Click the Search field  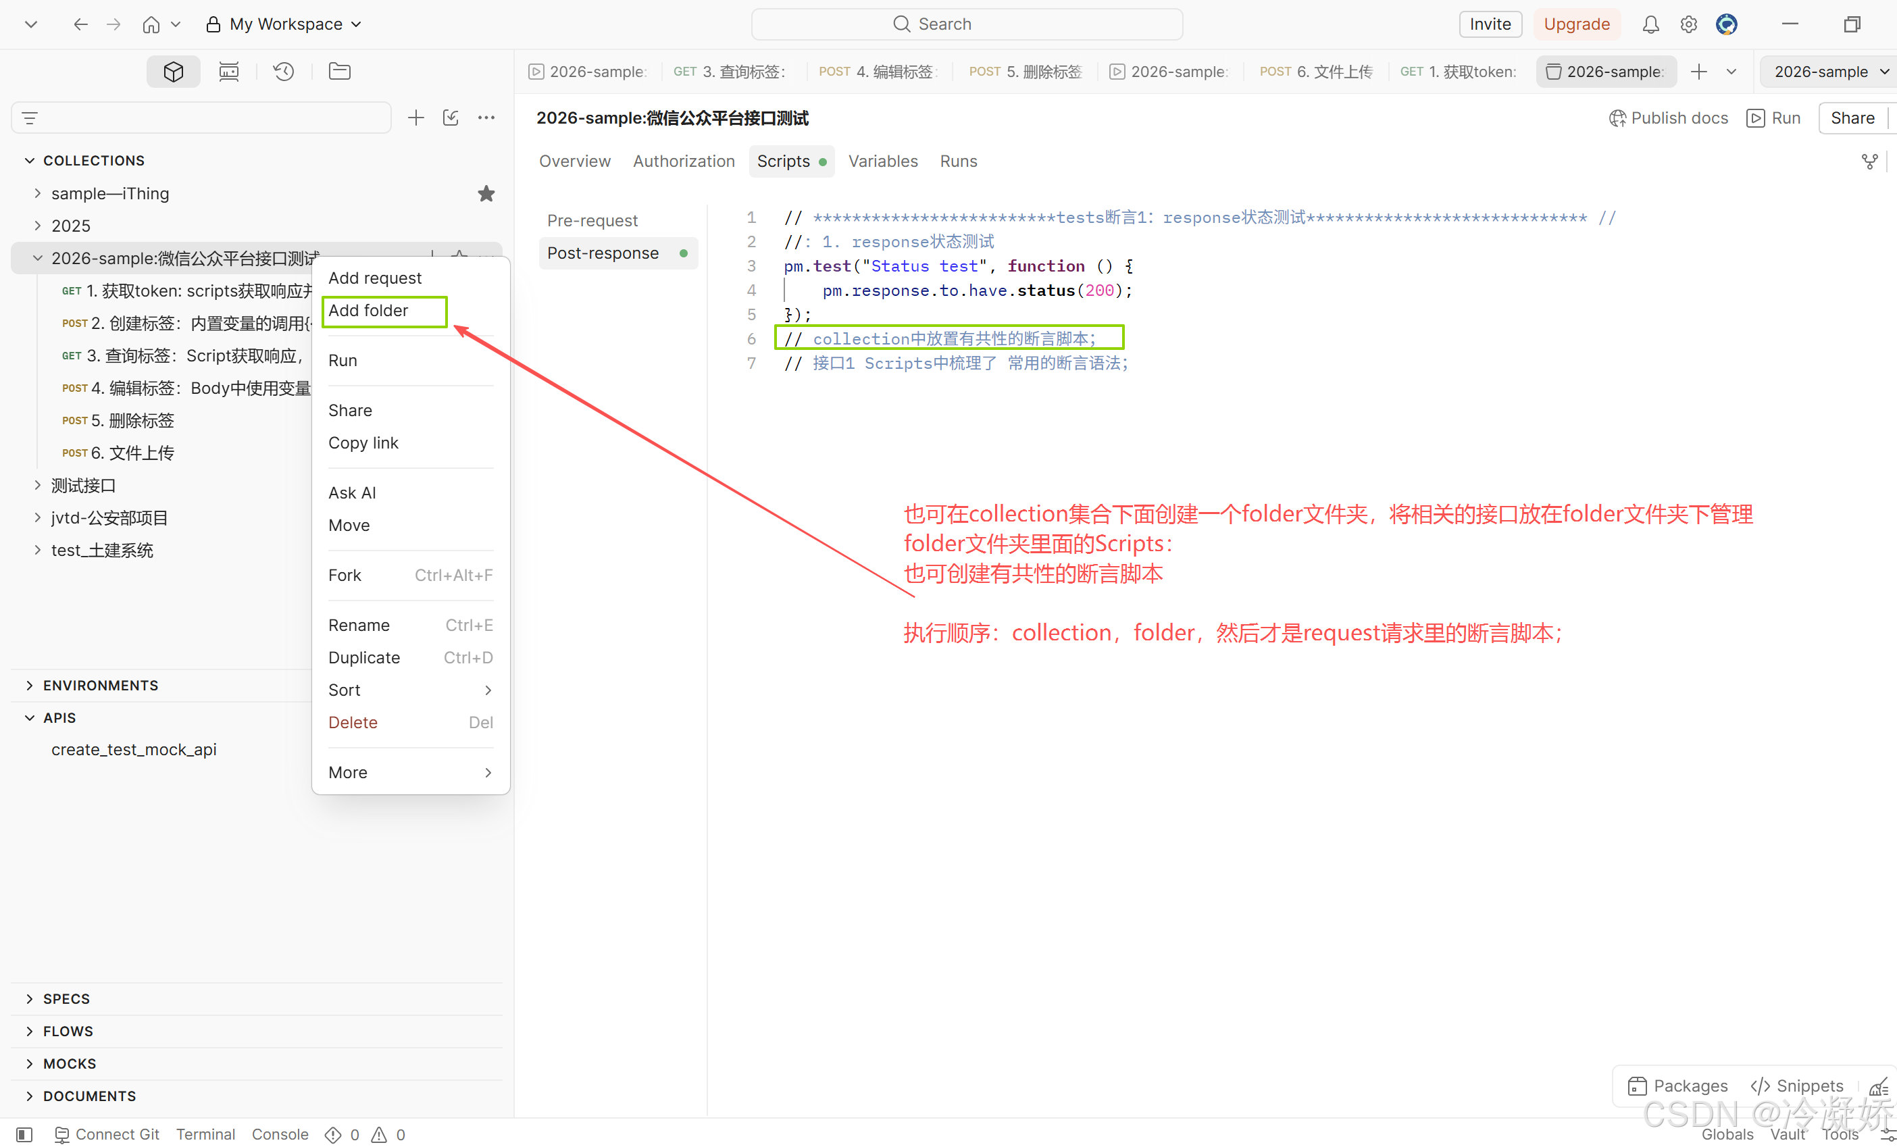click(966, 24)
